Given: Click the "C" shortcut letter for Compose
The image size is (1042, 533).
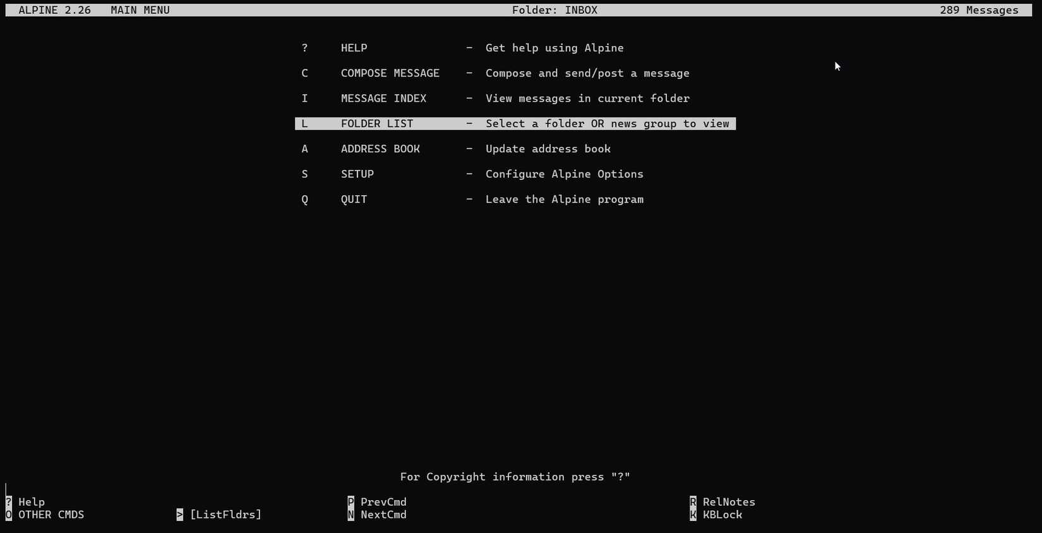Looking at the screenshot, I should click(304, 73).
